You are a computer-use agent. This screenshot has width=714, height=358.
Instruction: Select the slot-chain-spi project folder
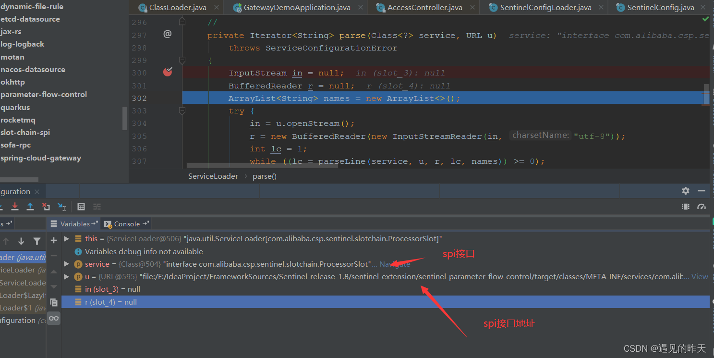[x=25, y=132]
